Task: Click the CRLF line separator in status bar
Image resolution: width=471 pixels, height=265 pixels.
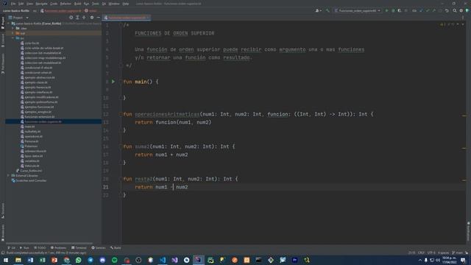Action: (x=421, y=253)
